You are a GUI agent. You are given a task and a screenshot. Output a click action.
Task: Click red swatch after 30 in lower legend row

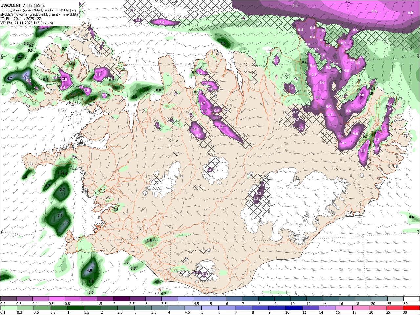[411, 308]
